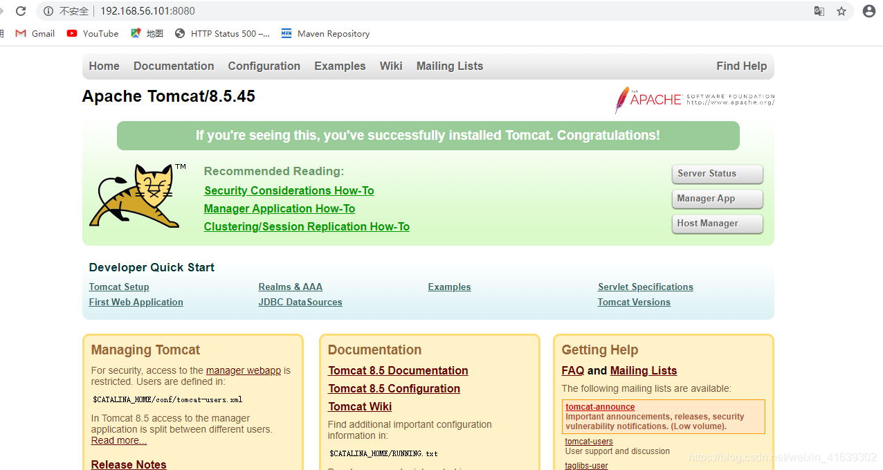The width and height of the screenshot is (883, 470).
Task: Open the Gmail bookmark
Action: tap(35, 33)
